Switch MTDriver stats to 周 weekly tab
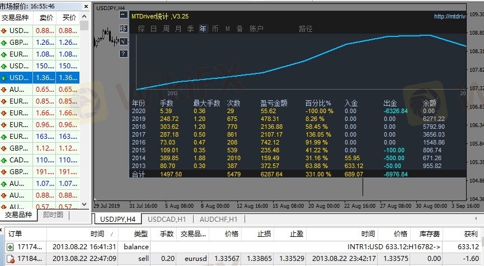Viewport: 484px width, 266px height. [x=166, y=29]
